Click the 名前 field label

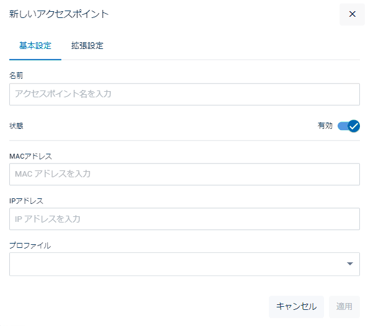(16, 76)
